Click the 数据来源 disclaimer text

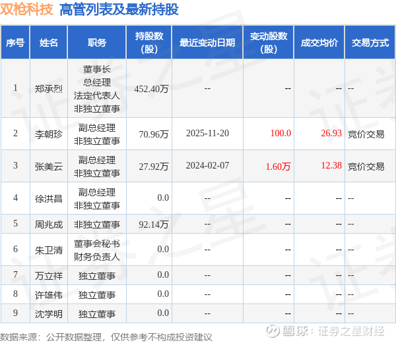(106, 337)
